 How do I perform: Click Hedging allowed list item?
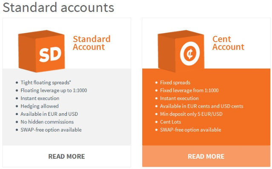tap(40, 106)
